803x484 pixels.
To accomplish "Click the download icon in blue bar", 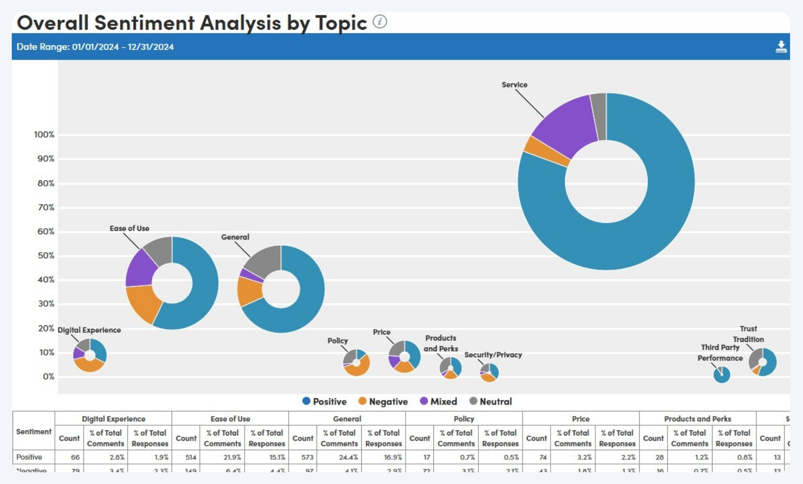I will [781, 47].
